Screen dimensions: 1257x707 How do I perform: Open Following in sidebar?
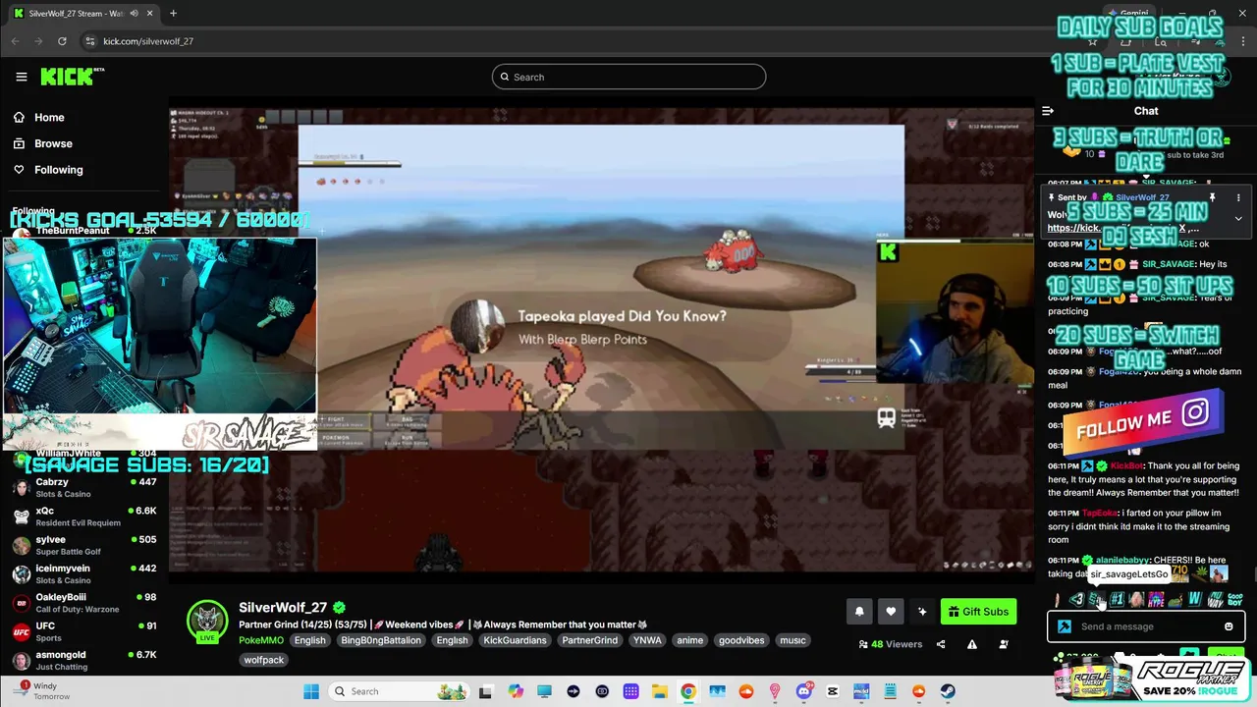coord(59,170)
